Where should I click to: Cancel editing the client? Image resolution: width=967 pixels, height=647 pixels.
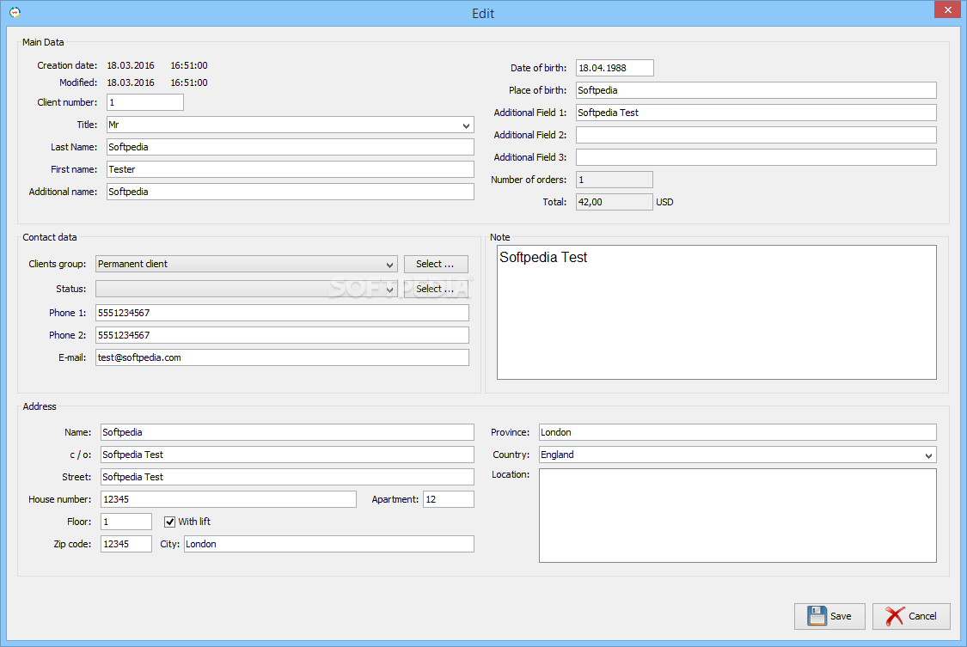(911, 616)
